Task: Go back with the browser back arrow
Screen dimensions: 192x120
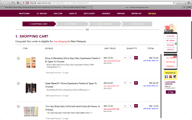Action: pos(3,3)
